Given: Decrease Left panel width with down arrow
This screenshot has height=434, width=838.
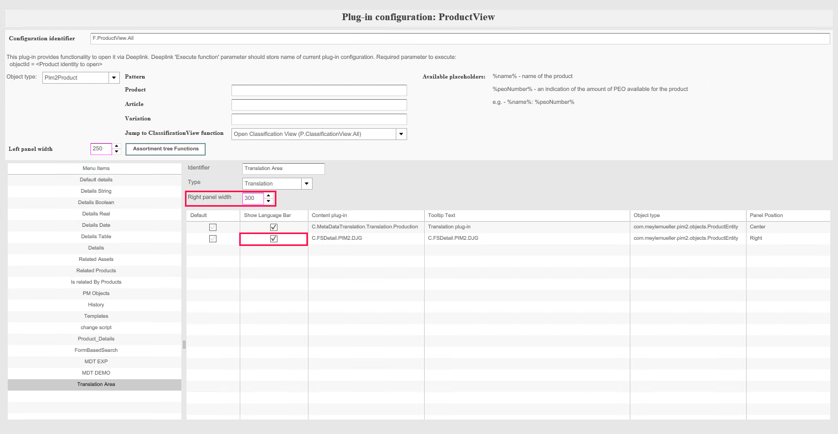Looking at the screenshot, I should (x=117, y=152).
